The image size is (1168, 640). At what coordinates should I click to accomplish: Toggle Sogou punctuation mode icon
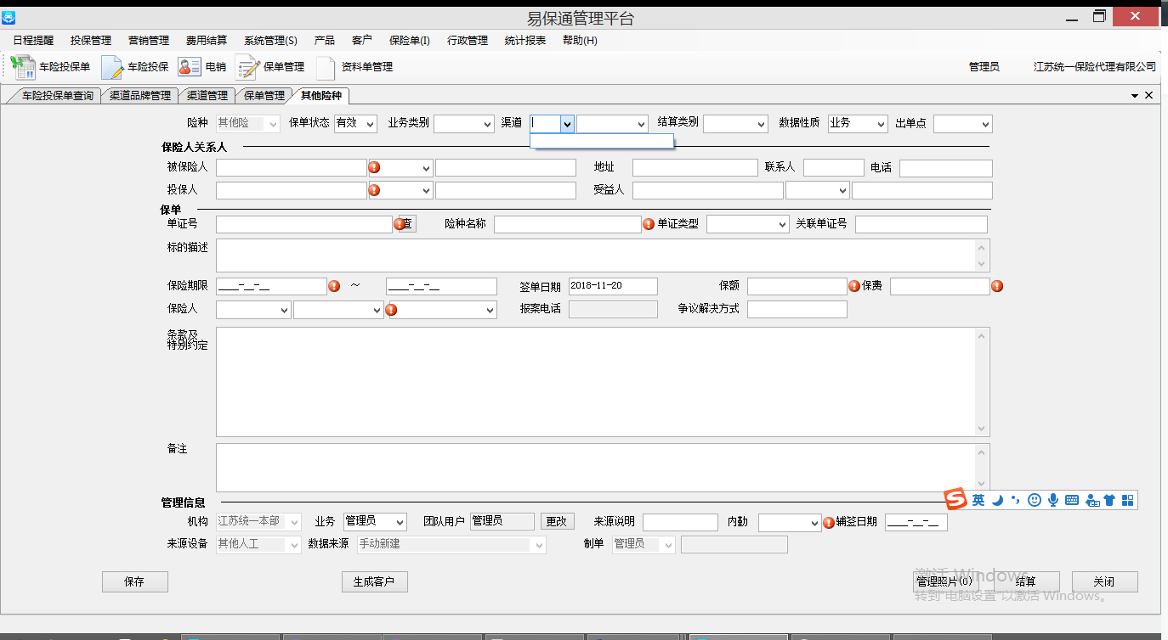1016,500
